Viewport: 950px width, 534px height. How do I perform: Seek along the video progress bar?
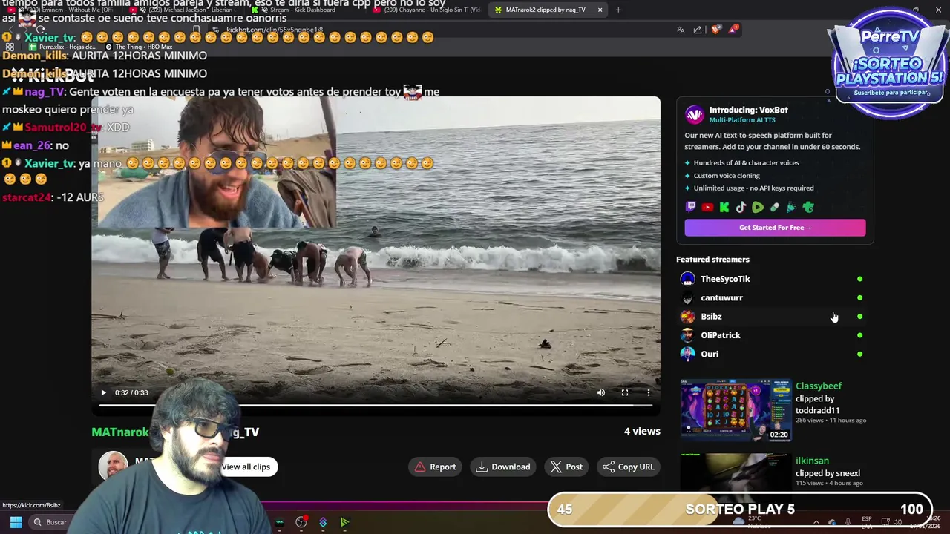(376, 405)
